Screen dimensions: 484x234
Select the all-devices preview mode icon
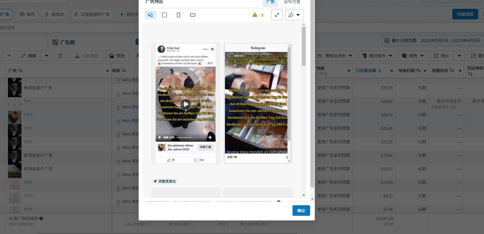point(150,15)
